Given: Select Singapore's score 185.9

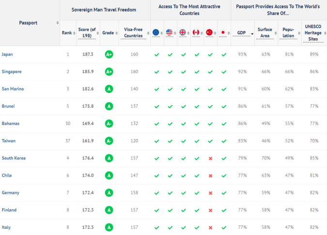Looking at the screenshot, I should (x=88, y=72).
